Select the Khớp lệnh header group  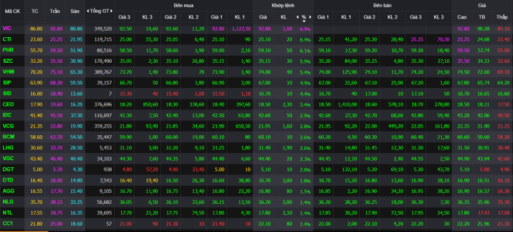(x=283, y=5)
